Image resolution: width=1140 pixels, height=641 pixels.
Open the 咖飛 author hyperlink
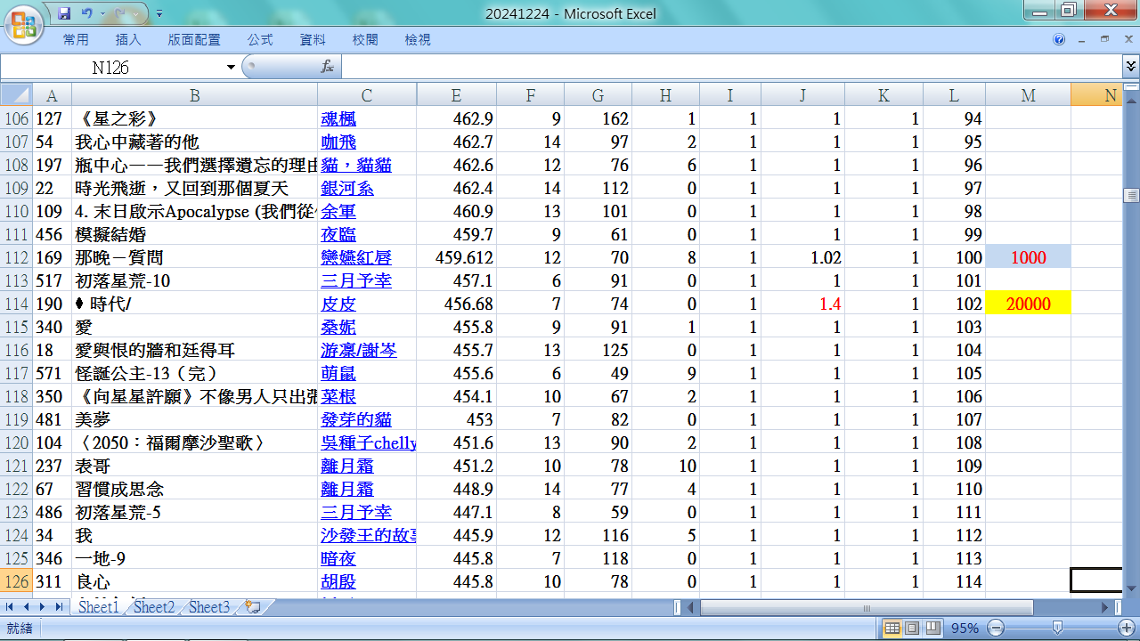pyautogui.click(x=338, y=142)
